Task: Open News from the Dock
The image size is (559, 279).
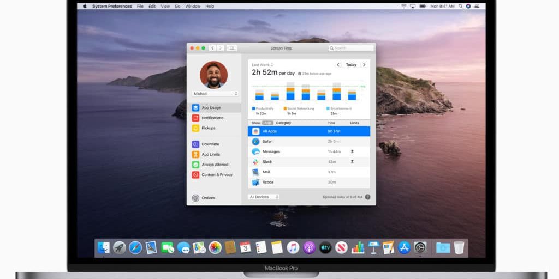Action: (x=341, y=248)
